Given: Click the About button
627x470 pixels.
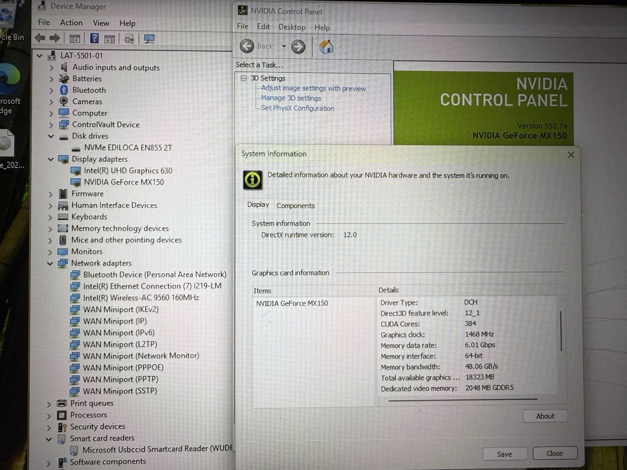Looking at the screenshot, I should (x=545, y=416).
